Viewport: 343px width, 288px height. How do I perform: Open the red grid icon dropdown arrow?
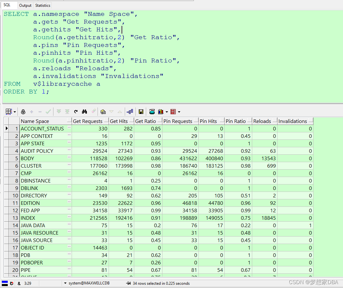(179, 112)
